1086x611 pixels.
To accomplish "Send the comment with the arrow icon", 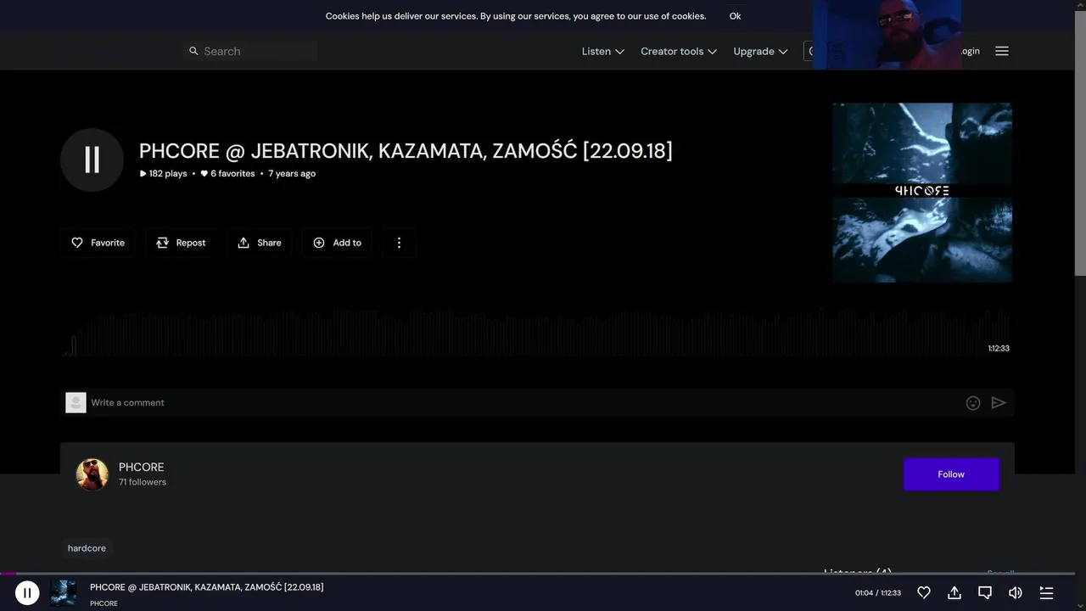I will click(x=999, y=403).
